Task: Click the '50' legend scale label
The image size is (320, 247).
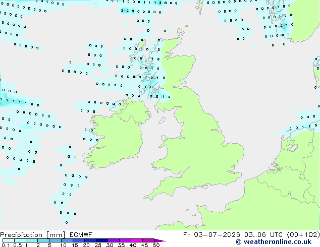Action: 156,245
